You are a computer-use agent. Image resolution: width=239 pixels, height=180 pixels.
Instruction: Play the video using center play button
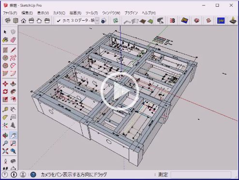point(119,91)
